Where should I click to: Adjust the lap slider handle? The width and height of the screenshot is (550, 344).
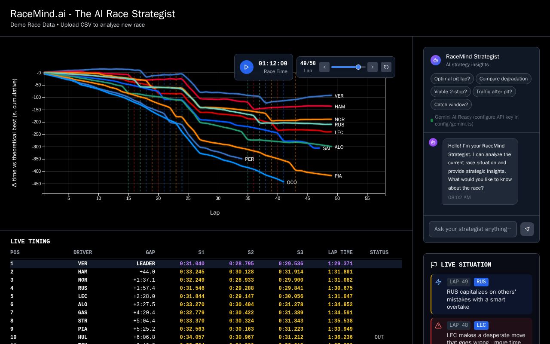(x=358, y=67)
